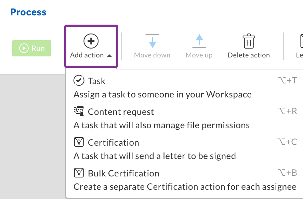Click the Certification seal icon
This screenshot has height=199, width=303.
(79, 142)
